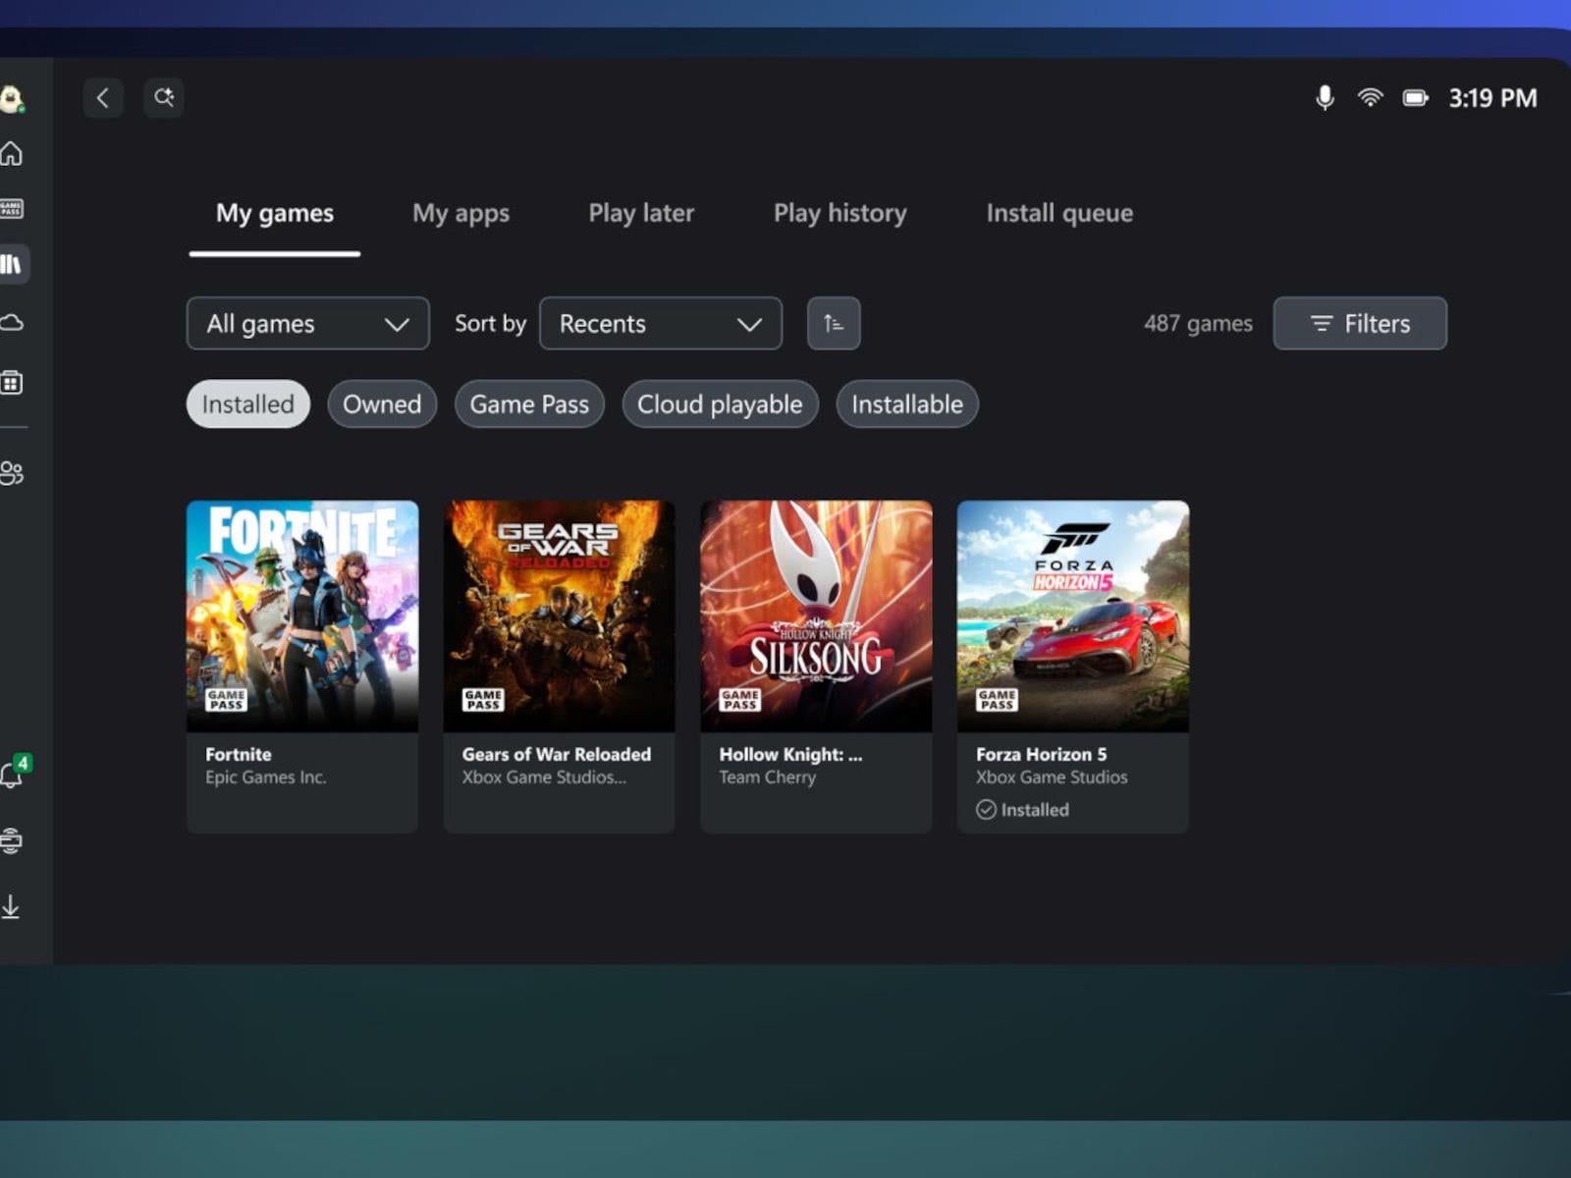Open the All games dropdown
1571x1178 pixels.
tap(307, 323)
